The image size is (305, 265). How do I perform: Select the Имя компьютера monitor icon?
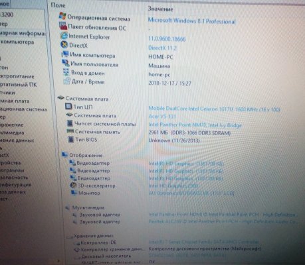pyautogui.click(x=65, y=54)
